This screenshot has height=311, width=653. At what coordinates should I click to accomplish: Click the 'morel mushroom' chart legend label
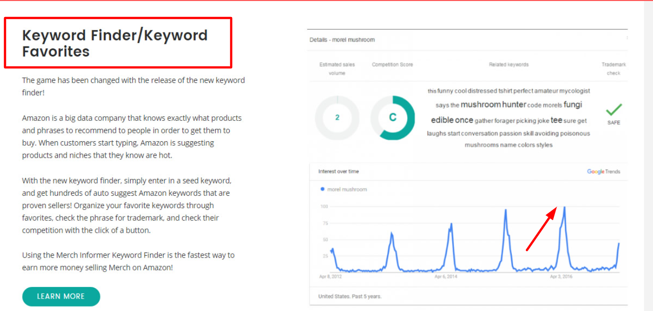347,190
